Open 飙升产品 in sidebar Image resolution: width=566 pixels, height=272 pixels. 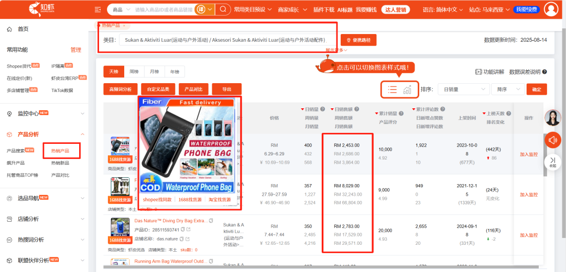pyautogui.click(x=16, y=163)
